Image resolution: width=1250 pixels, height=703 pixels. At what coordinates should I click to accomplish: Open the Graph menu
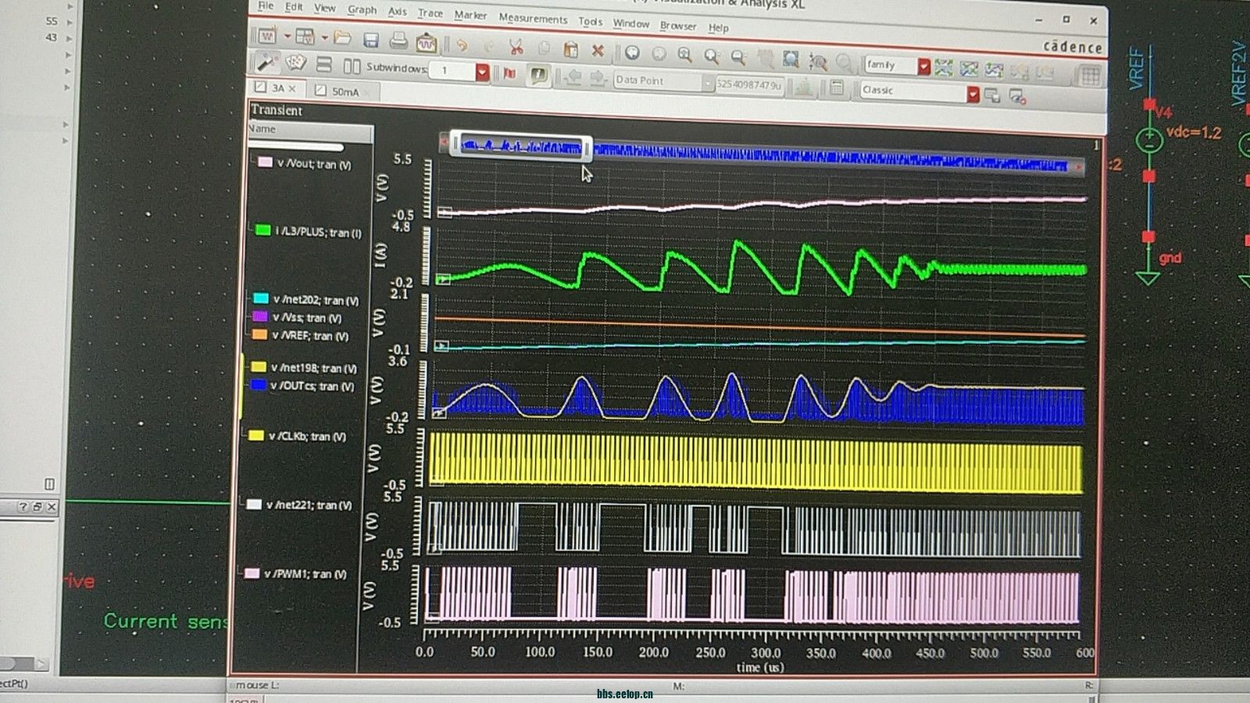coord(362,9)
